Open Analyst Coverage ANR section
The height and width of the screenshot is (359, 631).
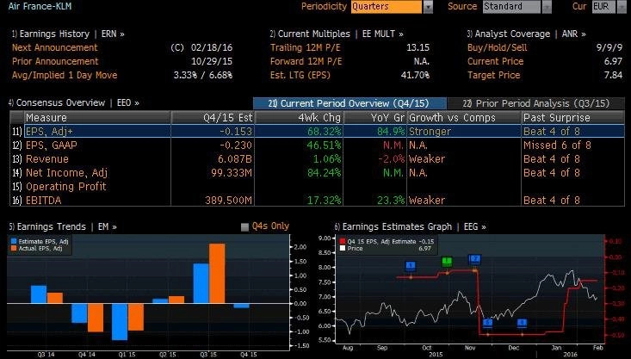(526, 34)
